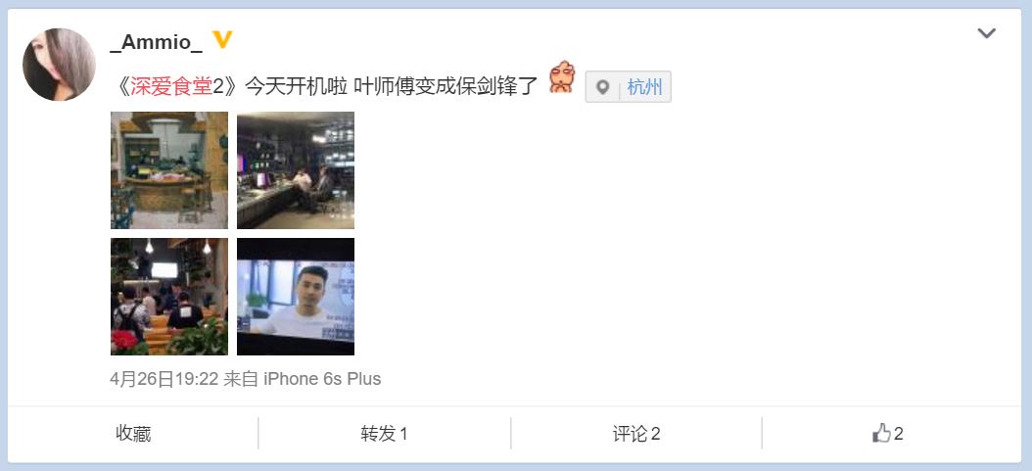The width and height of the screenshot is (1032, 471).
Task: Click the like count number 2
Action: point(899,434)
